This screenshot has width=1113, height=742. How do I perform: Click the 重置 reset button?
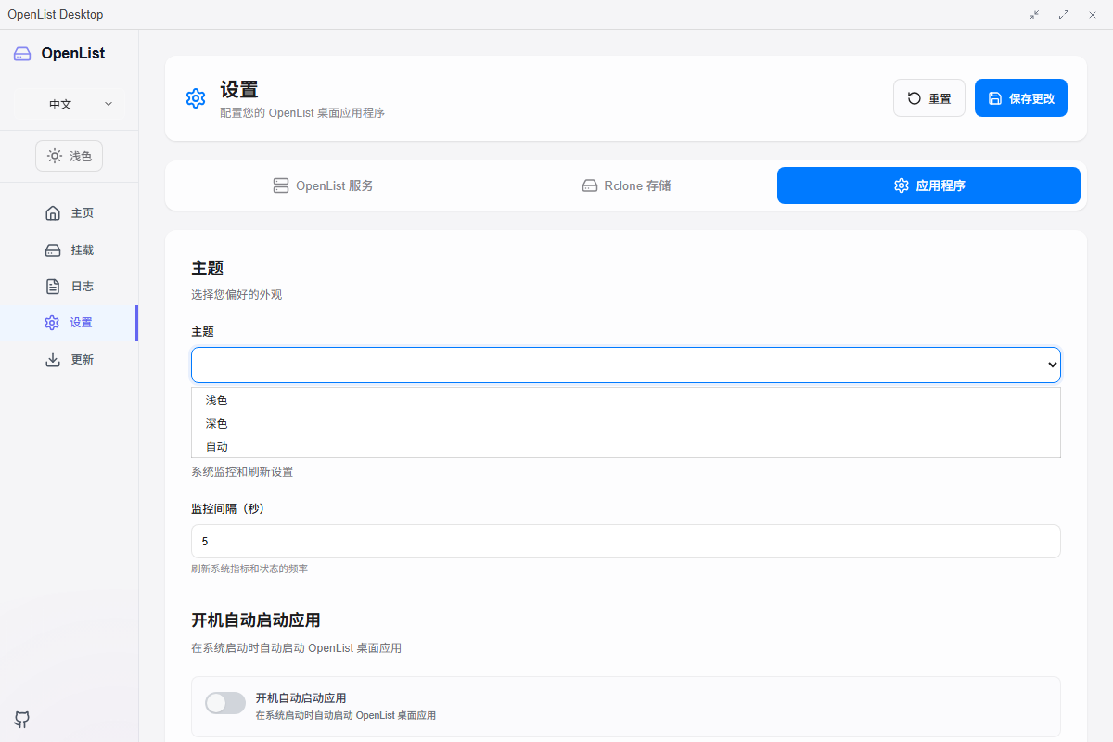(928, 98)
